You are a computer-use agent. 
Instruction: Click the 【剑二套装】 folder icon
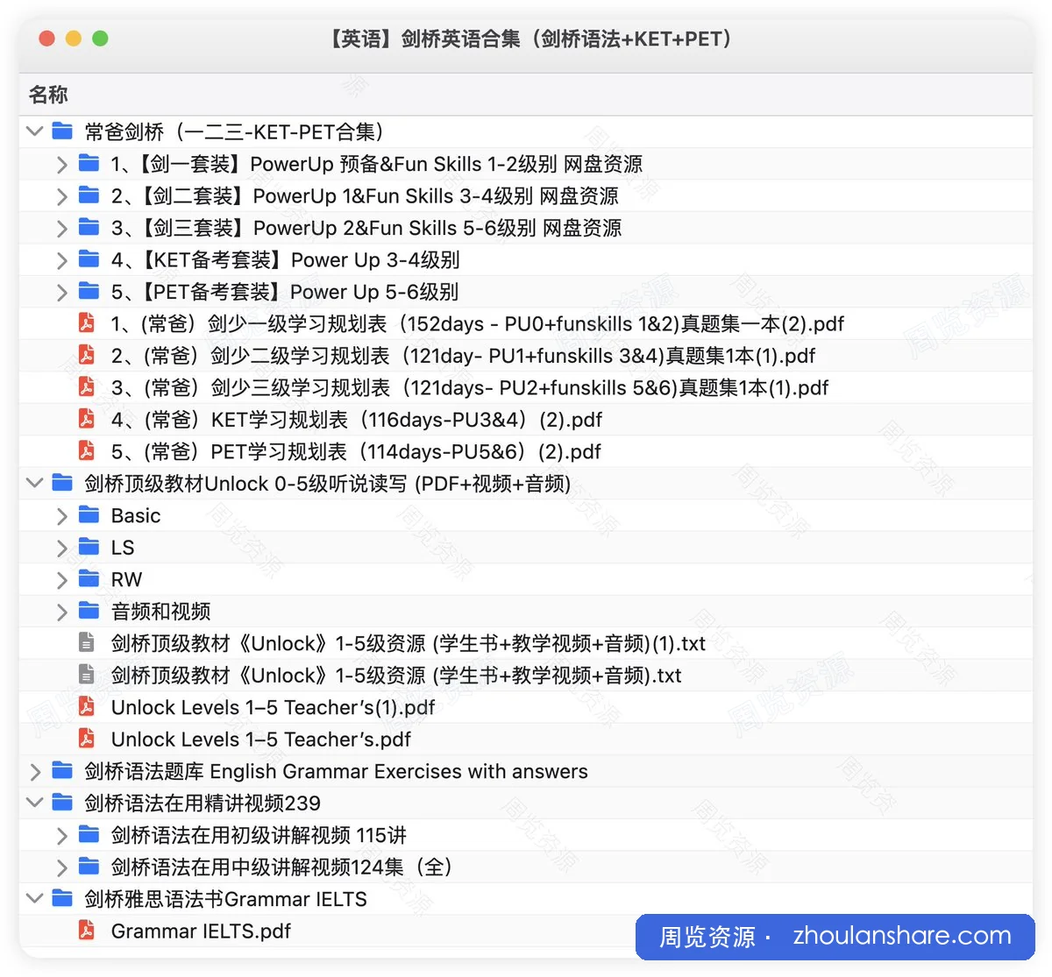[89, 195]
